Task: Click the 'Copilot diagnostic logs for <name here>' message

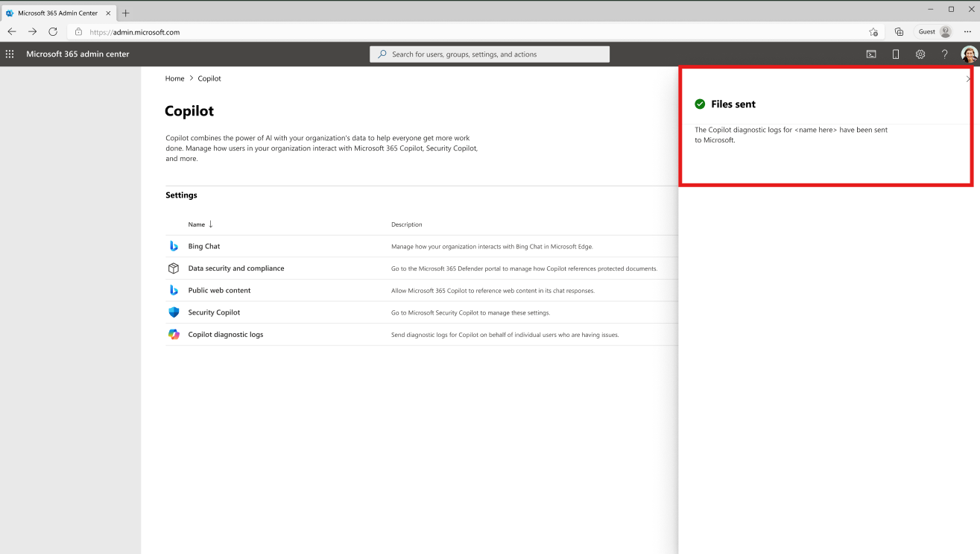Action: (x=791, y=135)
